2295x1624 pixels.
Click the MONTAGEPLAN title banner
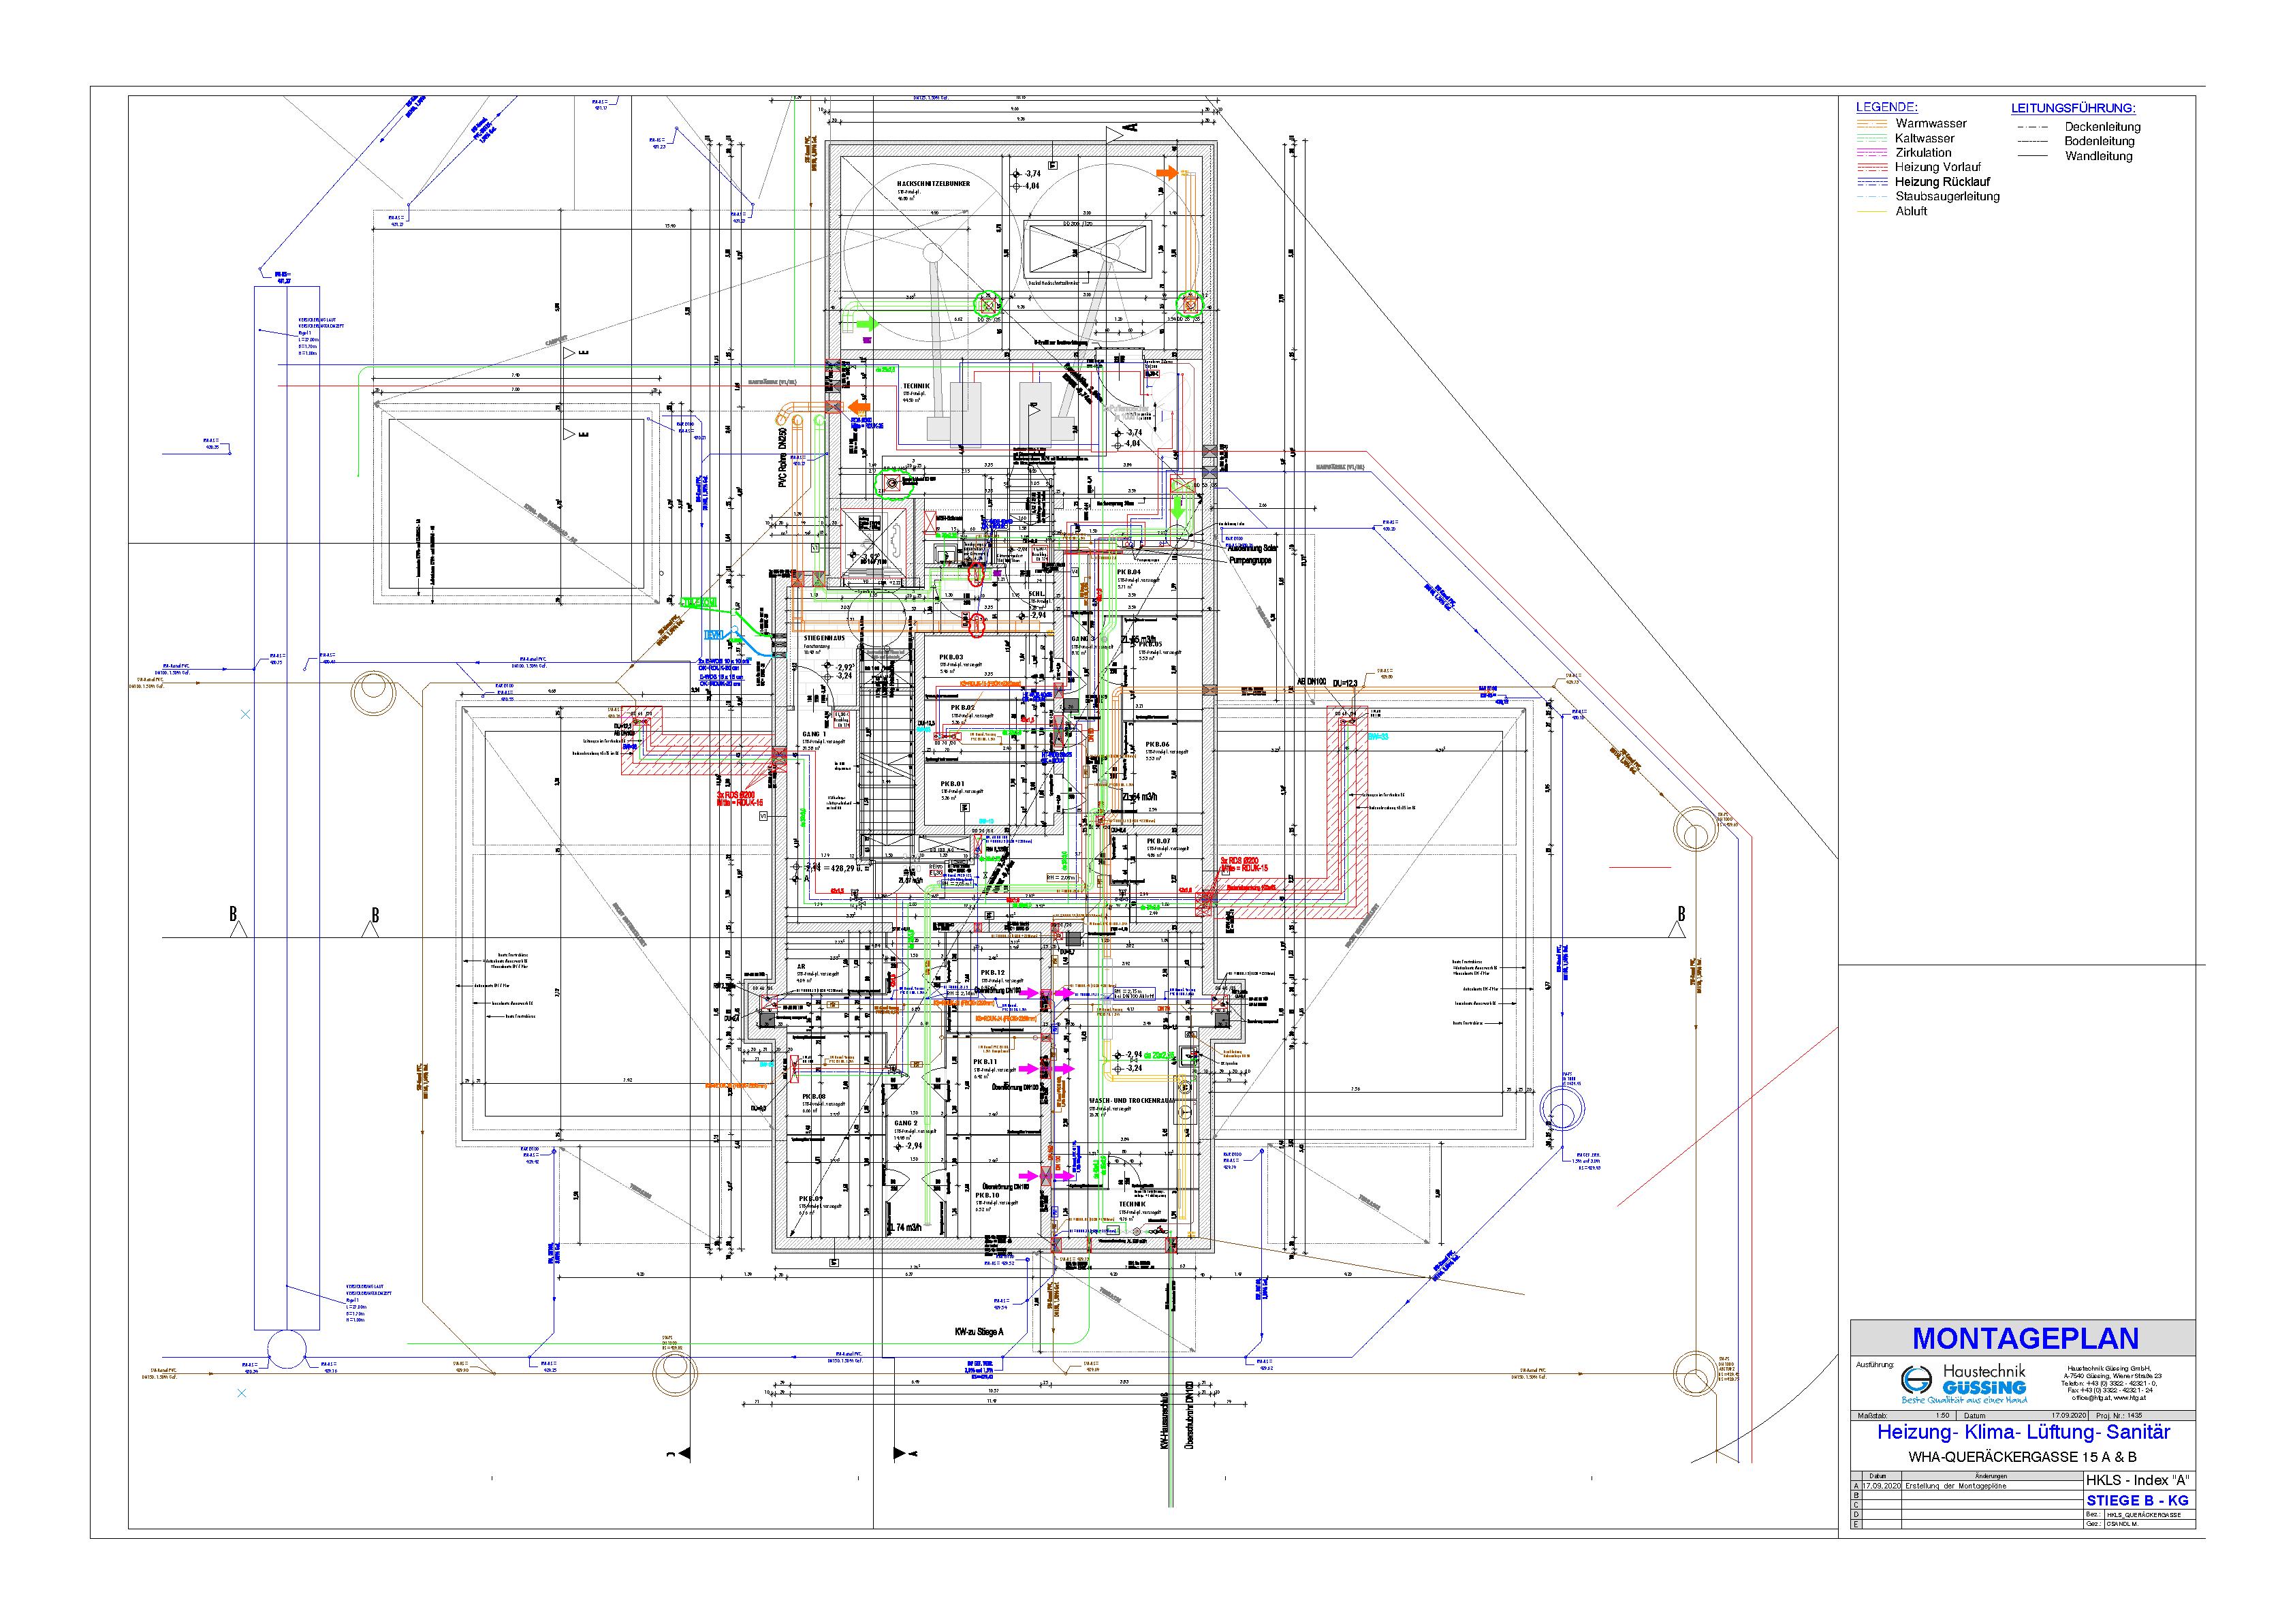[2025, 1338]
